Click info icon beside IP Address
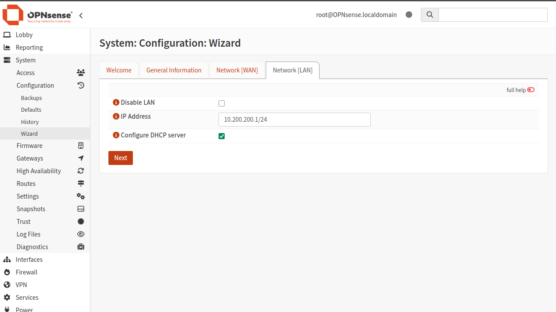Image resolution: width=556 pixels, height=312 pixels. click(x=116, y=117)
